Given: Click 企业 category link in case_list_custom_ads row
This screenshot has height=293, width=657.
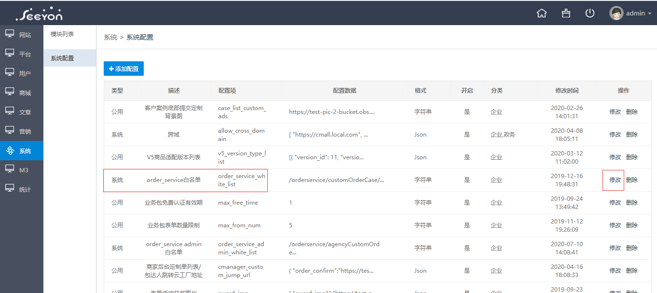Looking at the screenshot, I should (x=496, y=112).
